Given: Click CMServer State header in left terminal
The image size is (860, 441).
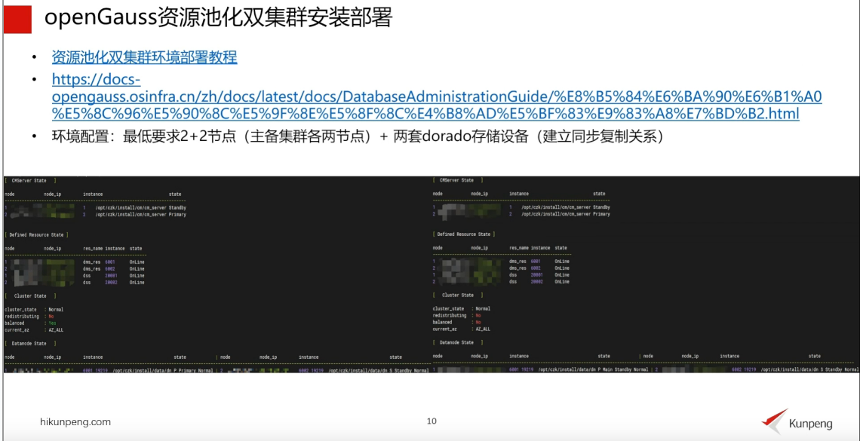Looking at the screenshot, I should [x=29, y=180].
